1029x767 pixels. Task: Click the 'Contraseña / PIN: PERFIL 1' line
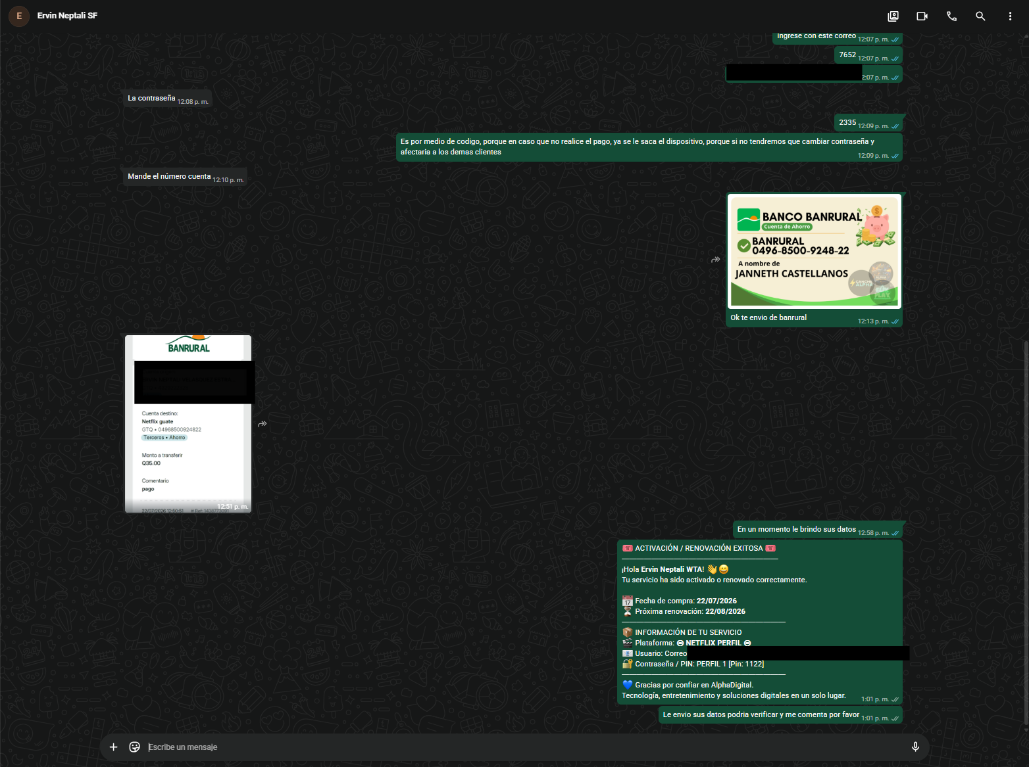point(693,664)
